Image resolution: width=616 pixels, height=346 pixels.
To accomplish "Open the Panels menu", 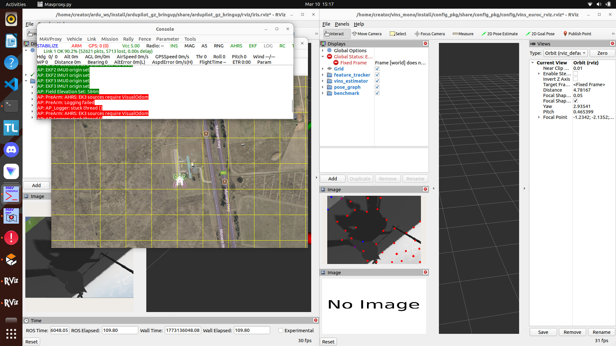I will [342, 24].
